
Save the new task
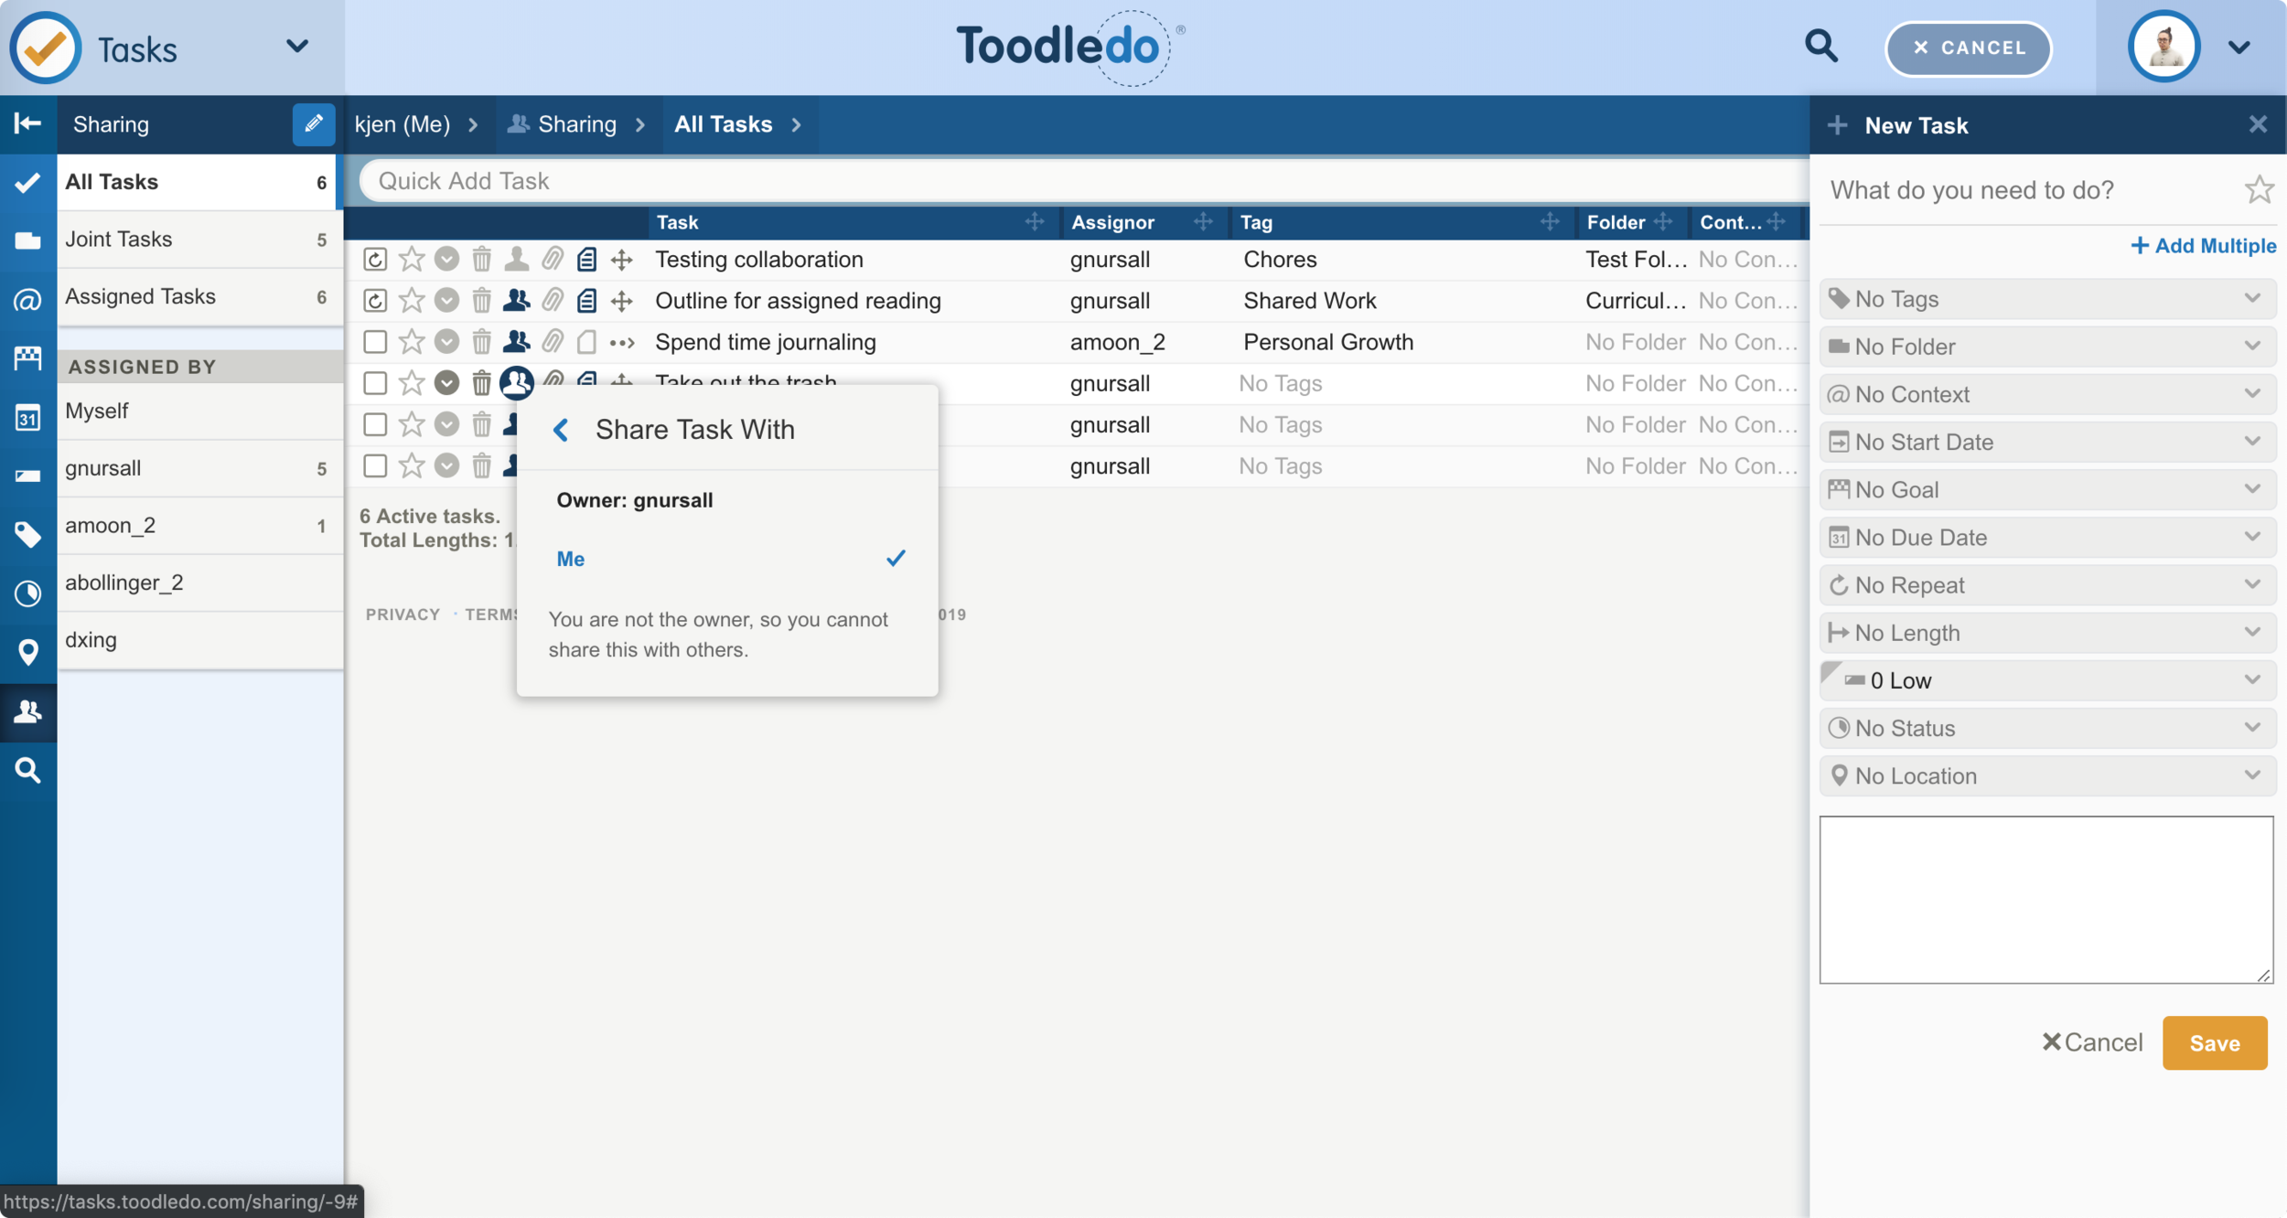(x=2214, y=1042)
